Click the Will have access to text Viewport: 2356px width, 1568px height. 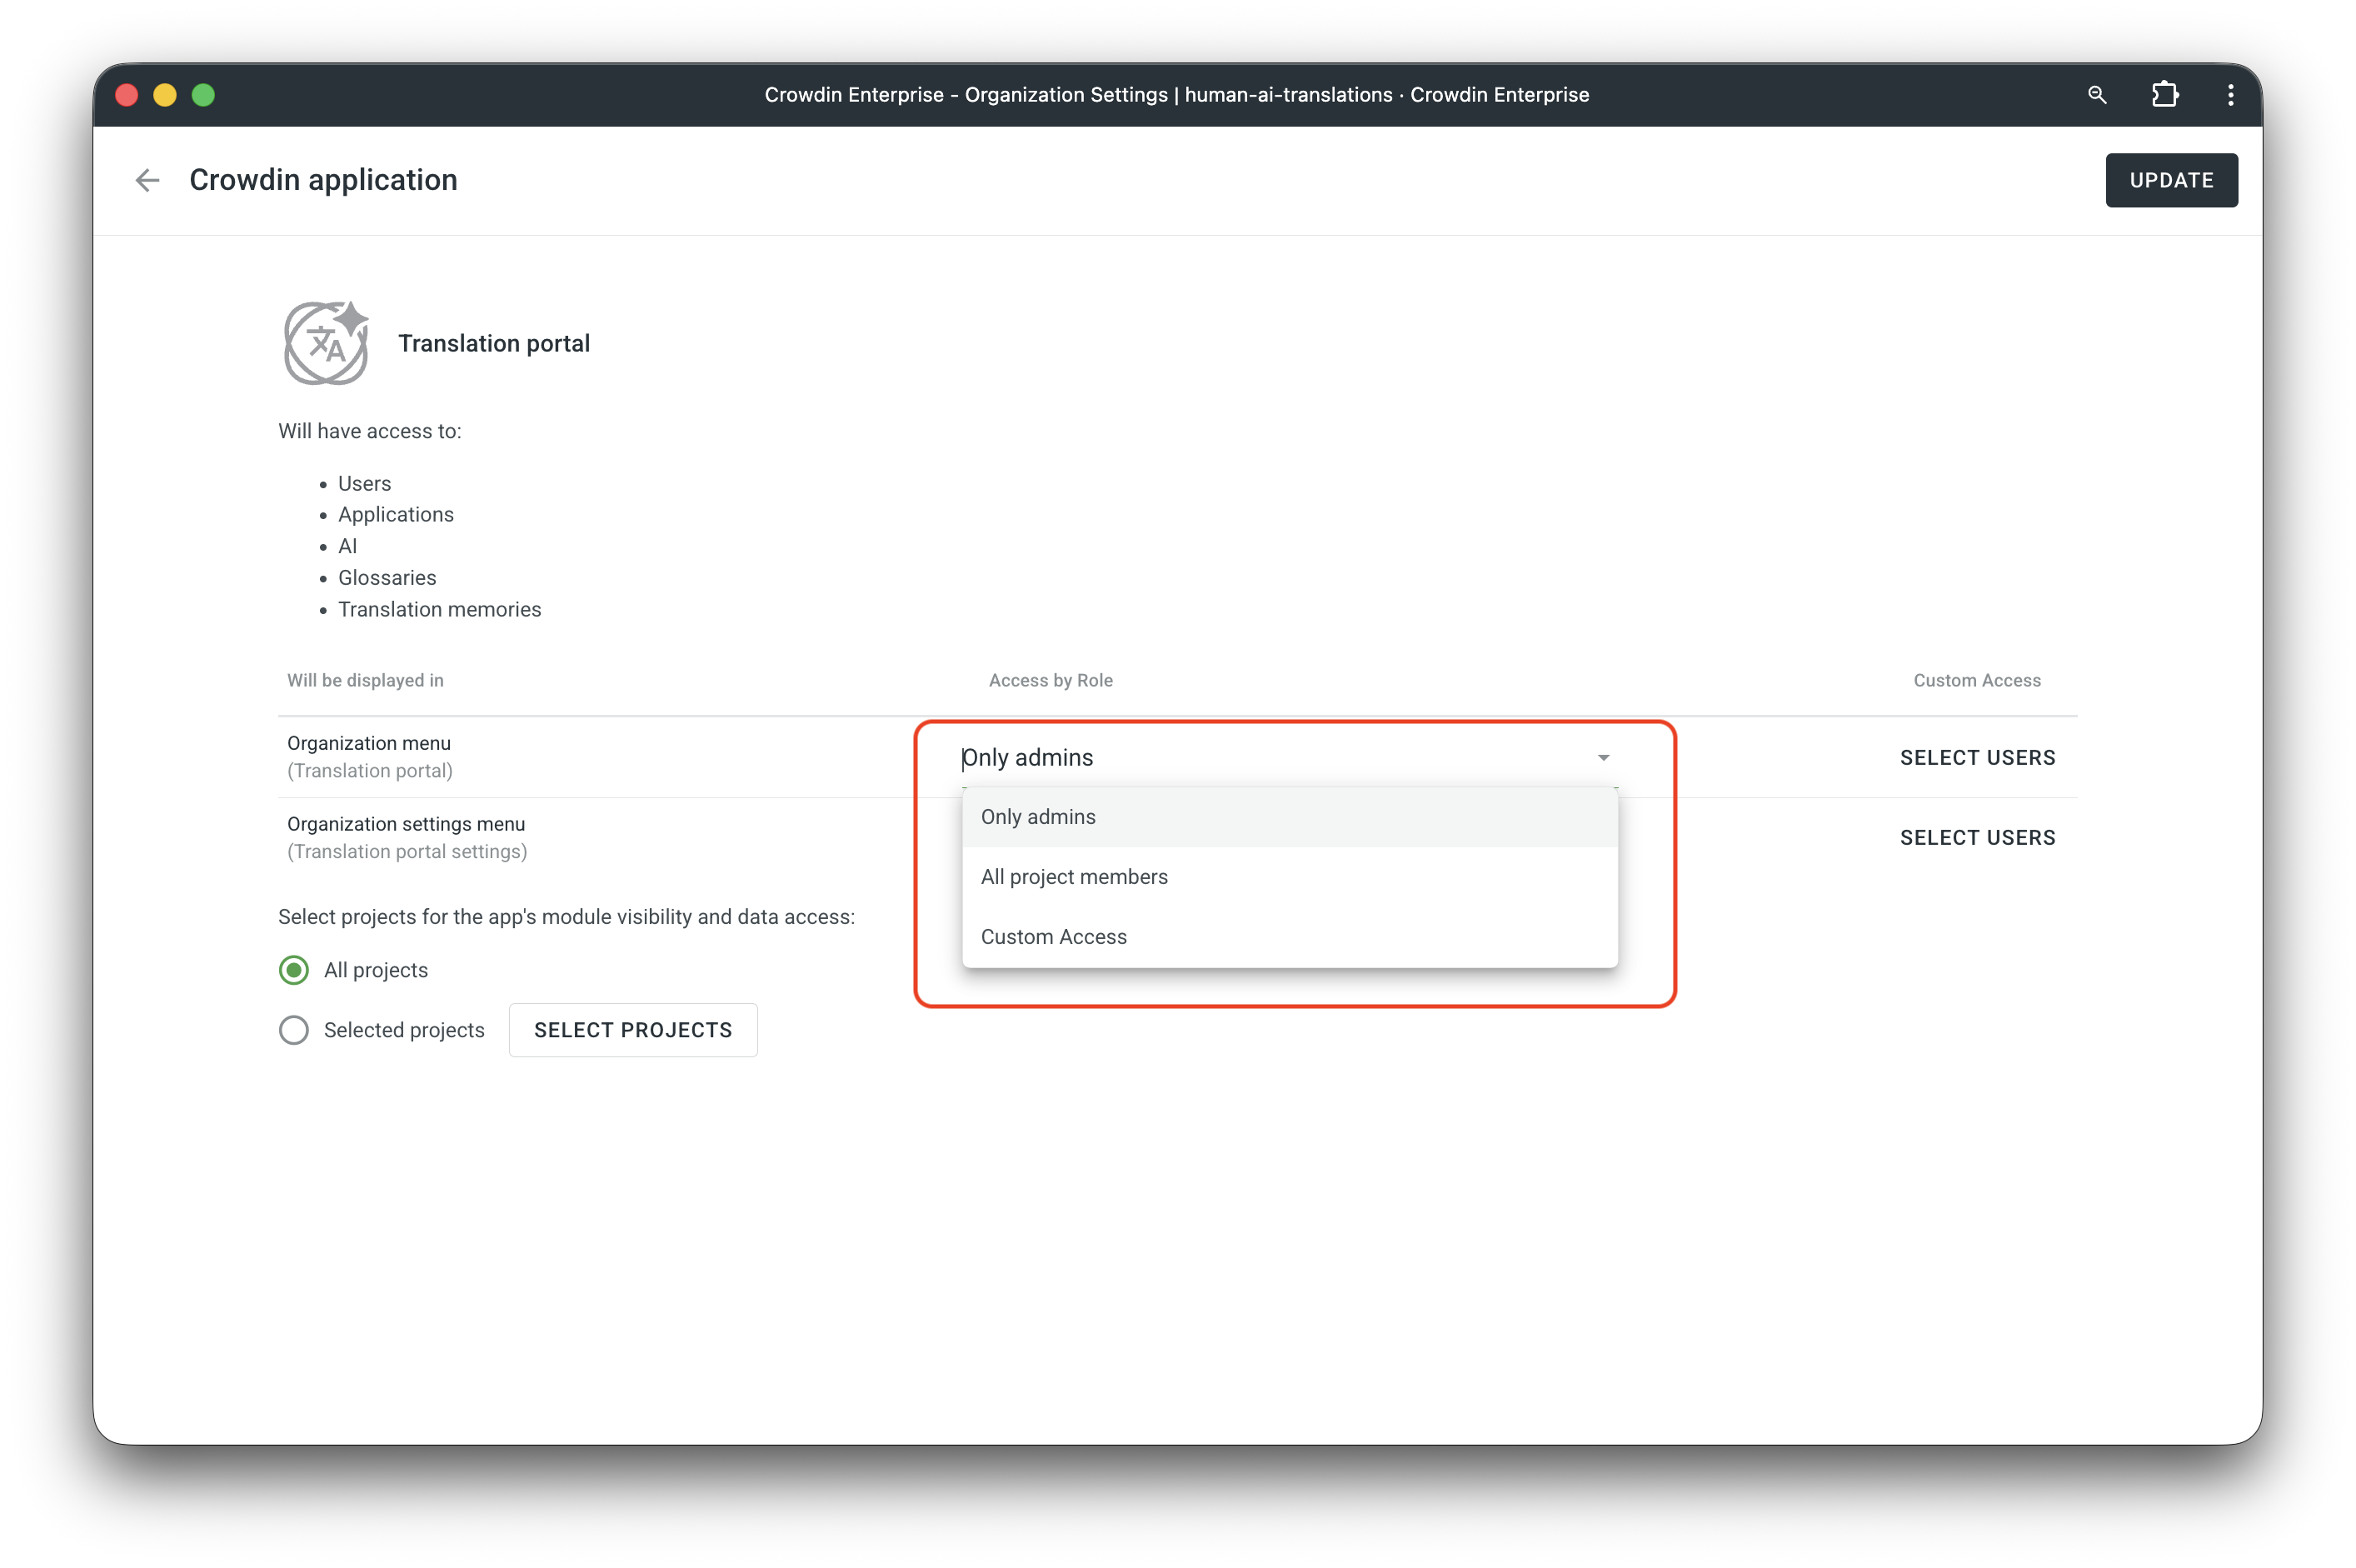[x=370, y=431]
